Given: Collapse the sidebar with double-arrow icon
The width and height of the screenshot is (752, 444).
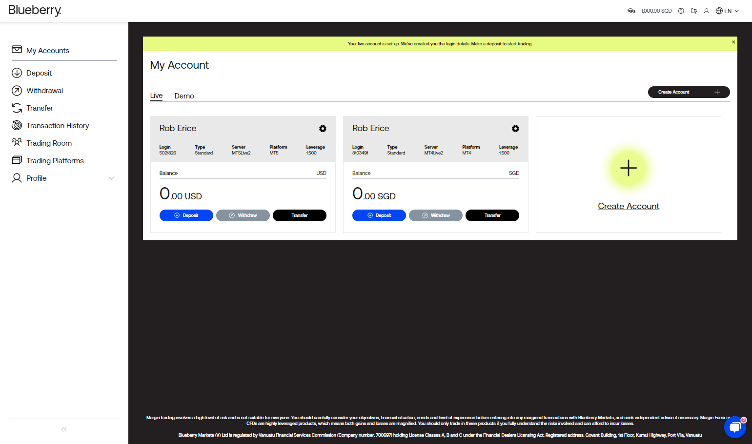Looking at the screenshot, I should tap(64, 429).
